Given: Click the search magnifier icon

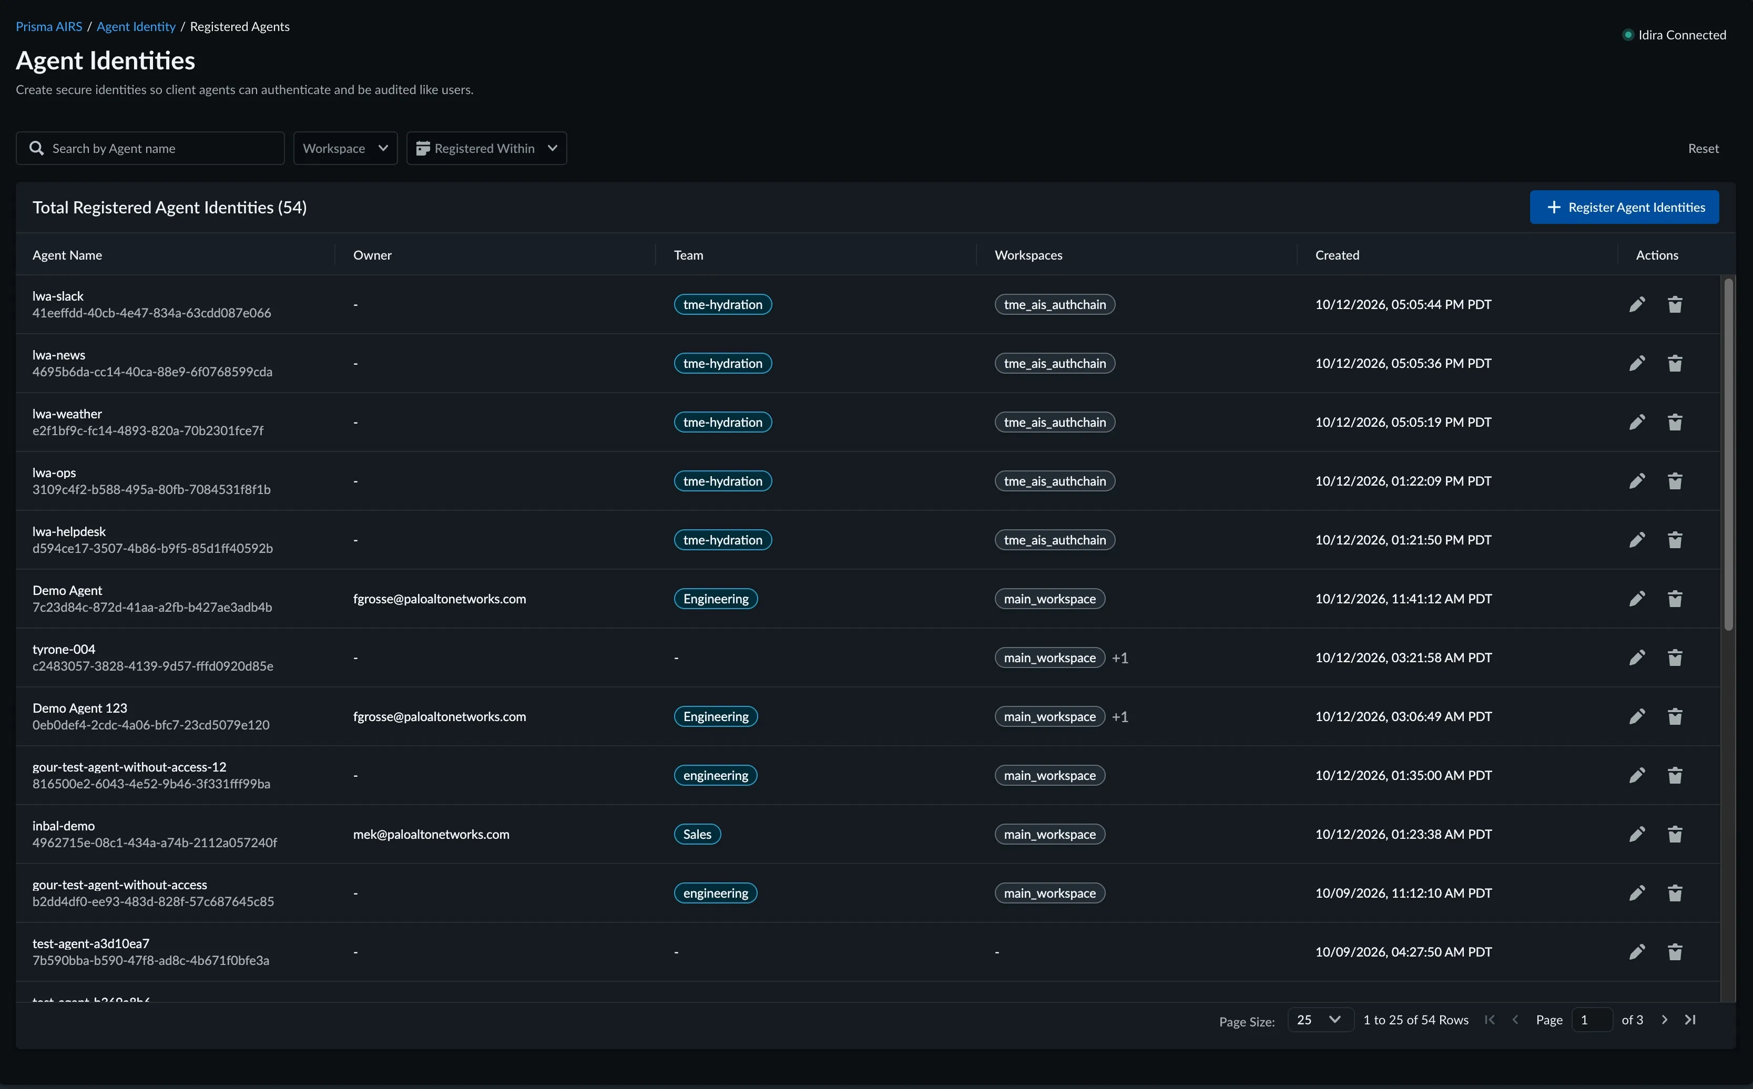Looking at the screenshot, I should 36,148.
